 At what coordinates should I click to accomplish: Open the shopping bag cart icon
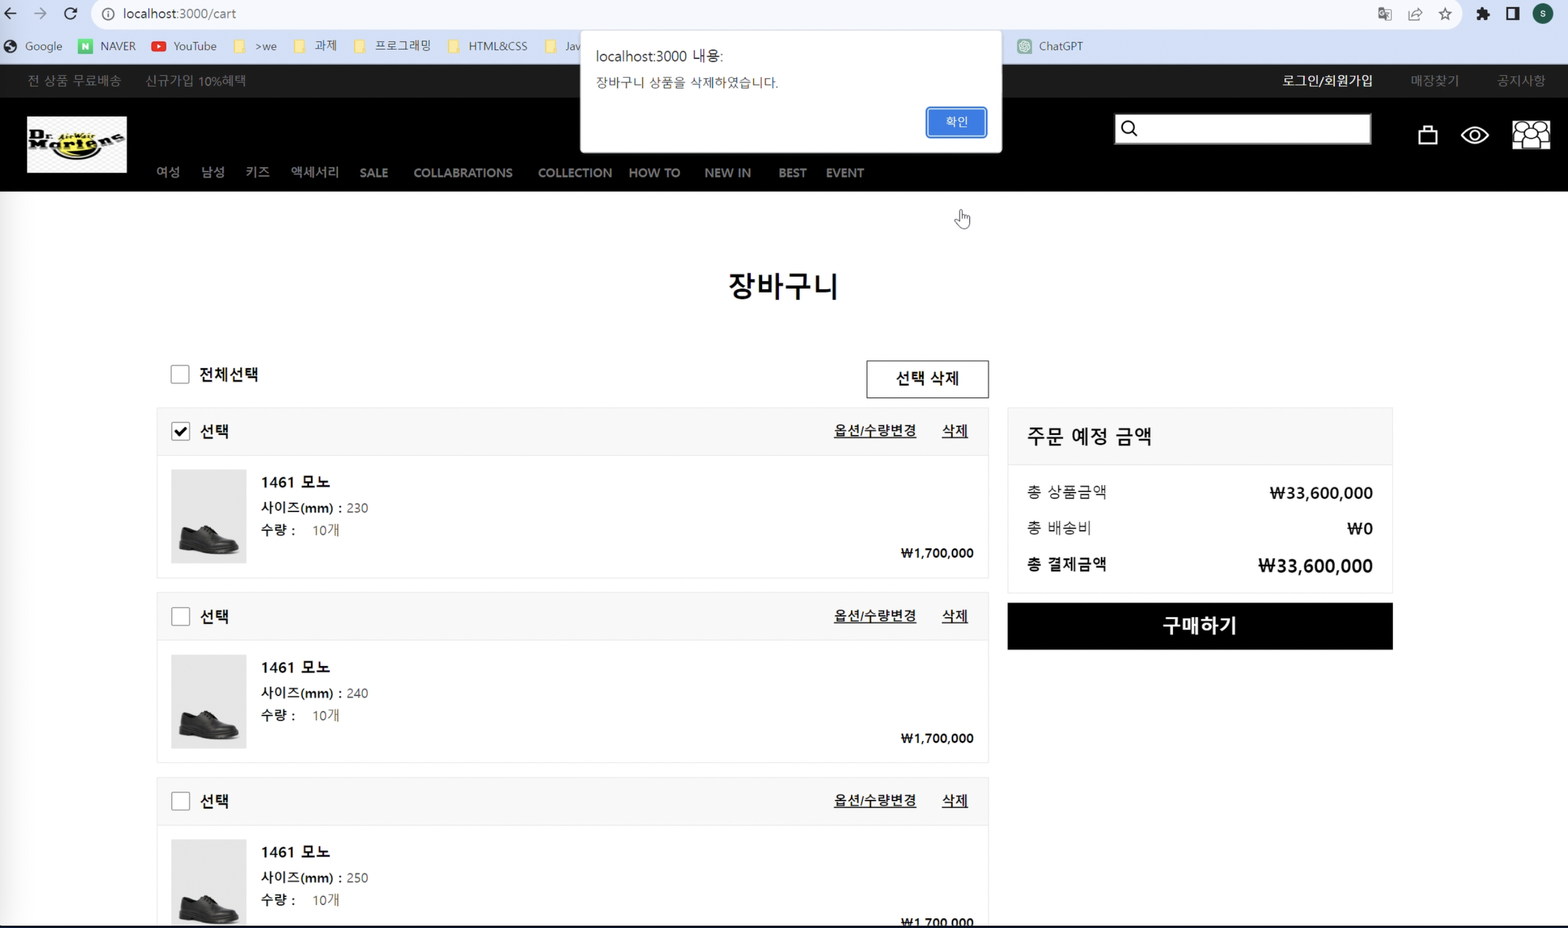point(1427,135)
